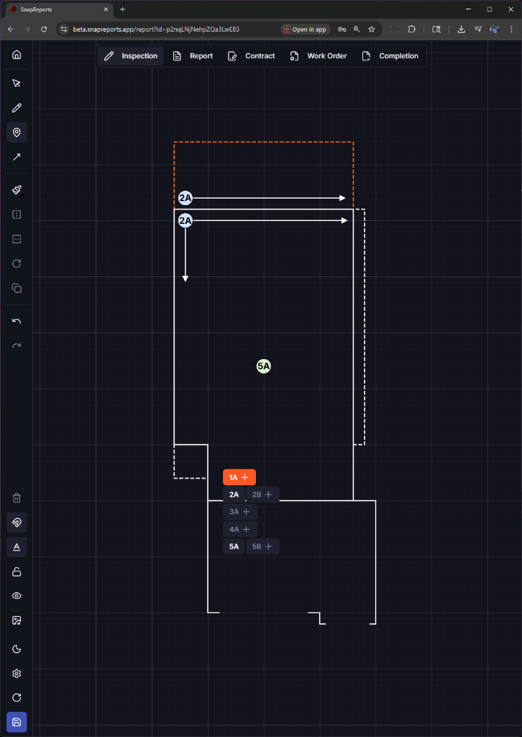Click the reload icon above the save button

(x=17, y=697)
